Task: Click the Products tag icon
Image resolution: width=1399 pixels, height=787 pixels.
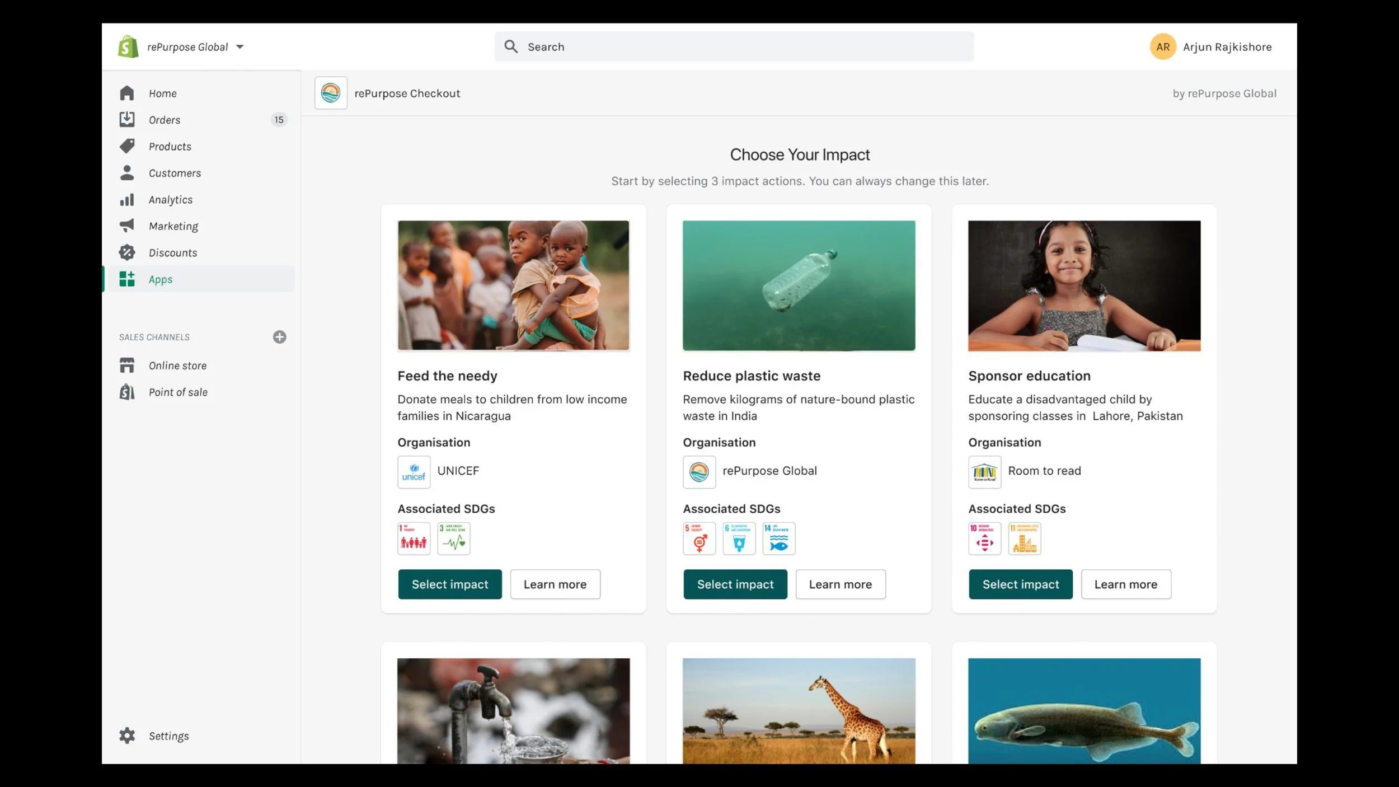Action: (x=127, y=146)
